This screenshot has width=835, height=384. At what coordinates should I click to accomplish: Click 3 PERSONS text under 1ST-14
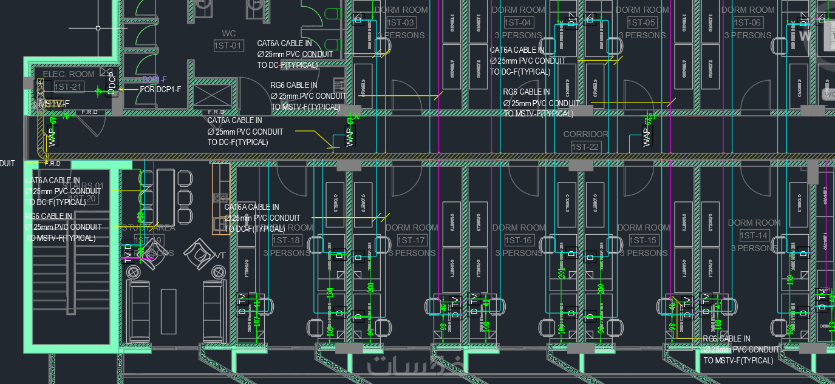[x=754, y=248]
